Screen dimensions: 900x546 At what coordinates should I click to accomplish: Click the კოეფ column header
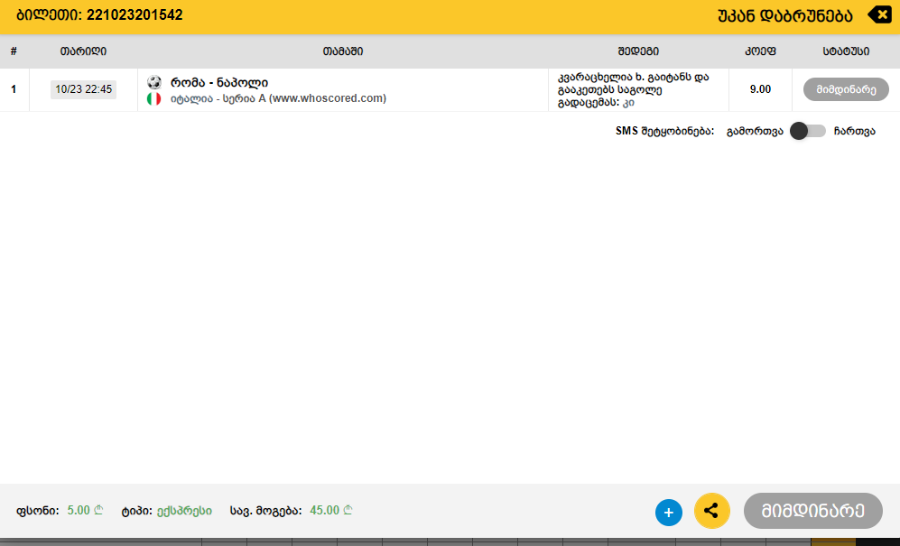coord(760,51)
